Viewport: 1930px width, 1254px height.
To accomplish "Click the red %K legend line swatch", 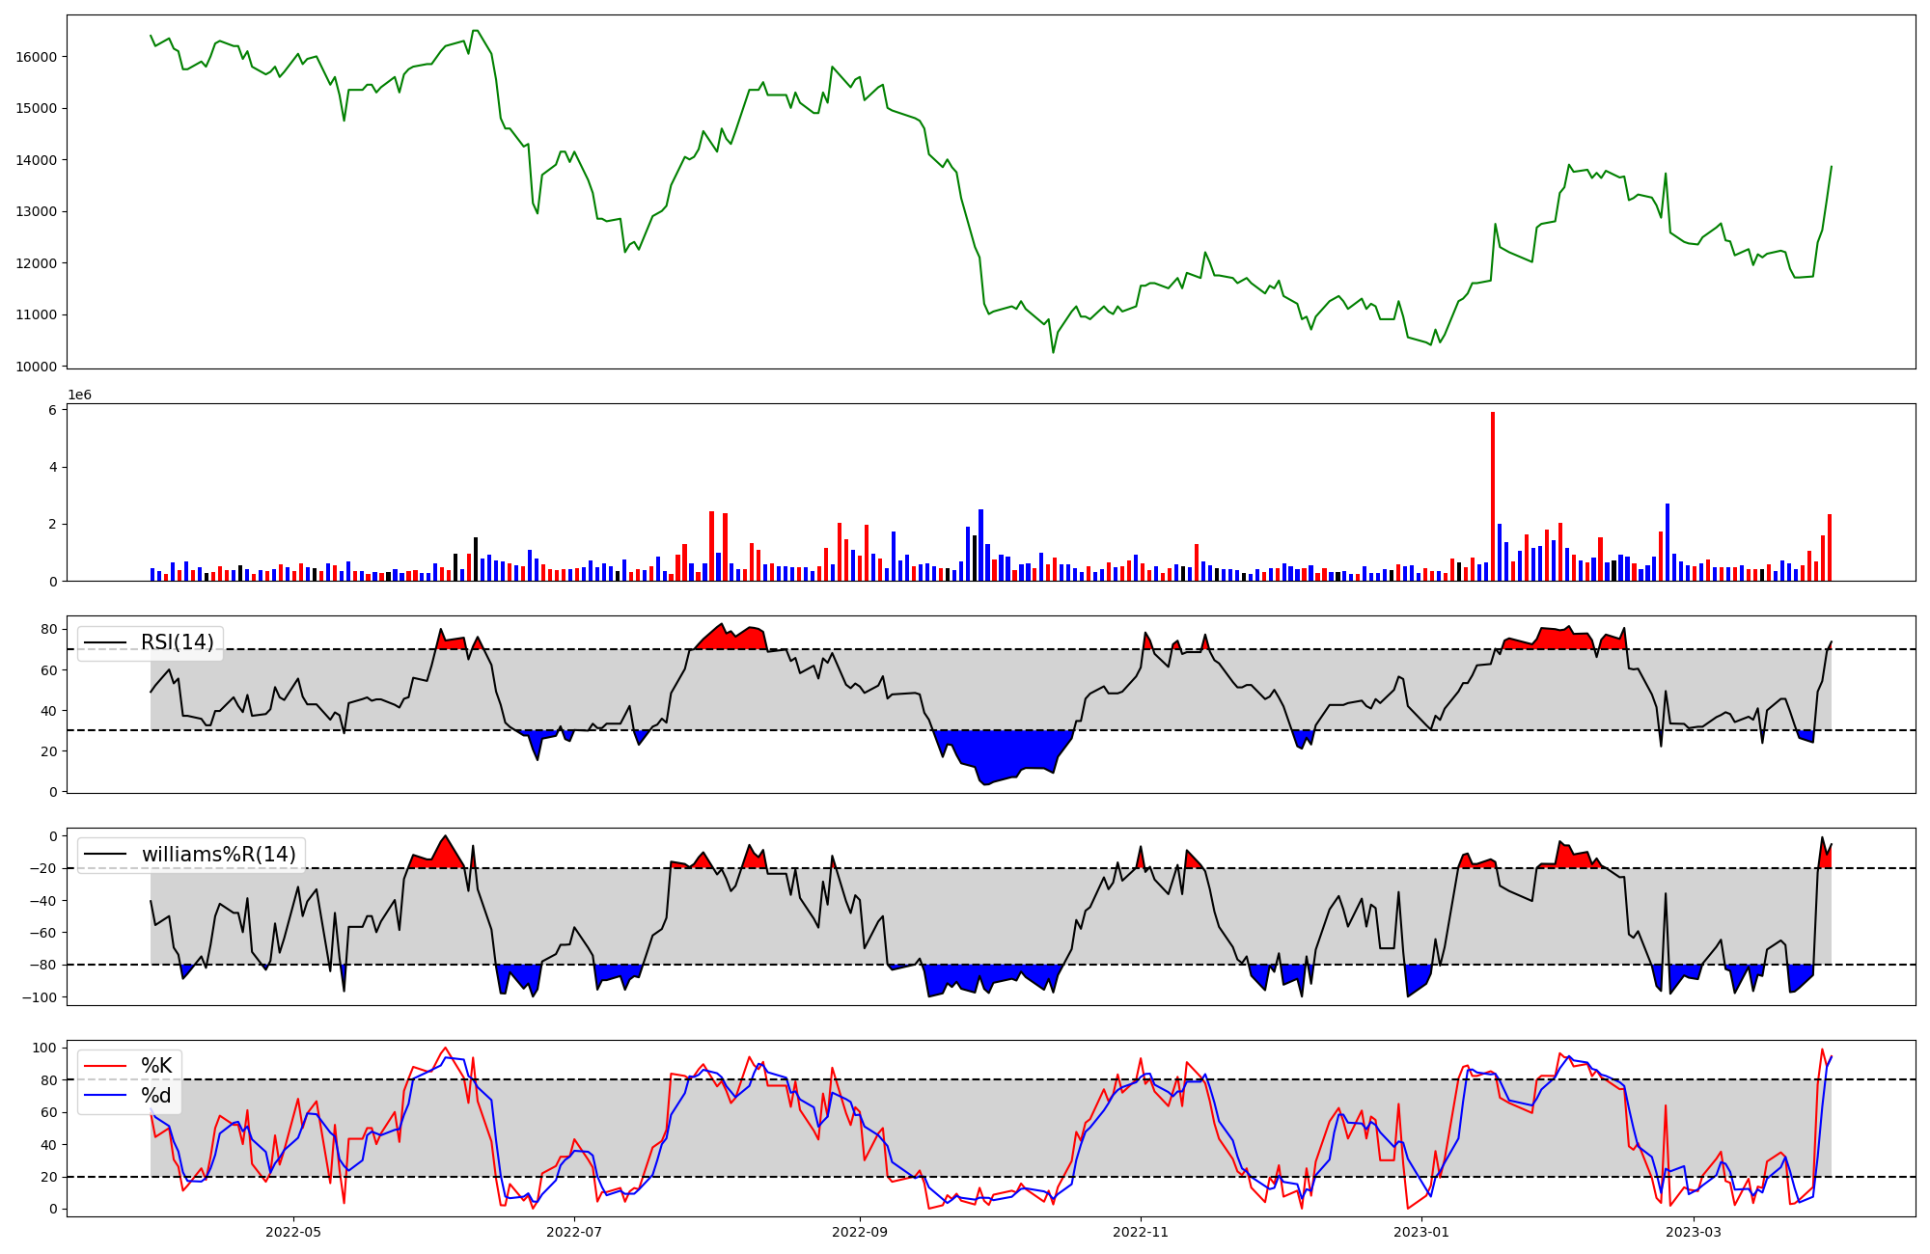I will [105, 1066].
